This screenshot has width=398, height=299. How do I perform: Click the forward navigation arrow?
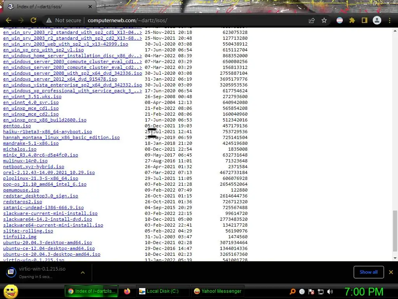click(21, 20)
